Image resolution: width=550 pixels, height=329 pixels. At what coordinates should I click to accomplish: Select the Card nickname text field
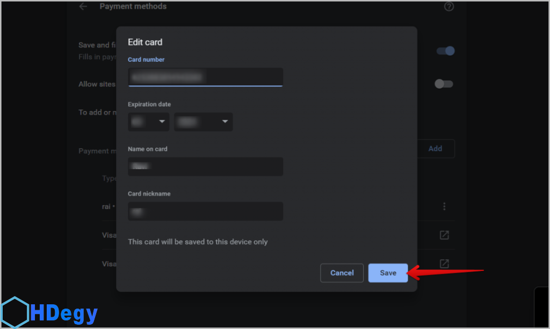[x=205, y=211]
